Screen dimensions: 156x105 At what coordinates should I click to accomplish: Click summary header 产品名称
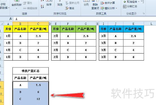click(20, 78)
